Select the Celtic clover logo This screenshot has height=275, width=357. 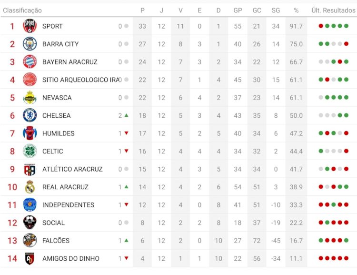pyautogui.click(x=30, y=151)
